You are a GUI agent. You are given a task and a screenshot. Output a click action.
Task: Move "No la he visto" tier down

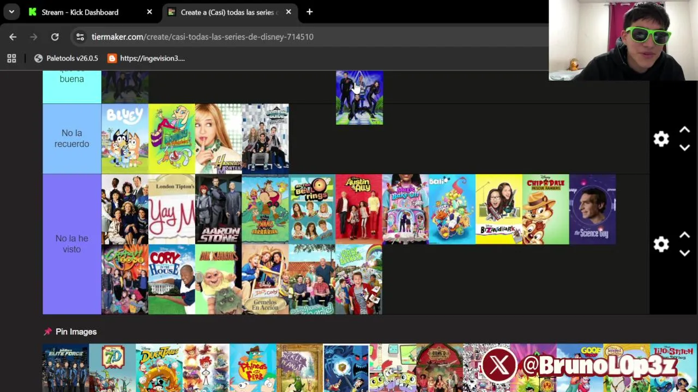[x=684, y=253]
